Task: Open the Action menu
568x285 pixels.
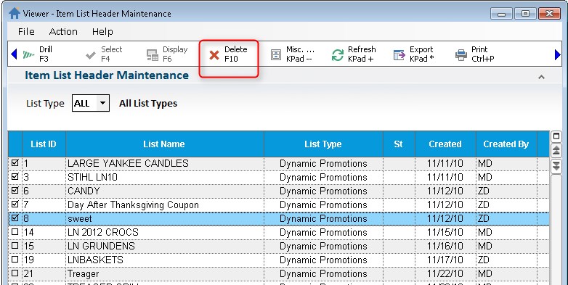Action: (63, 31)
